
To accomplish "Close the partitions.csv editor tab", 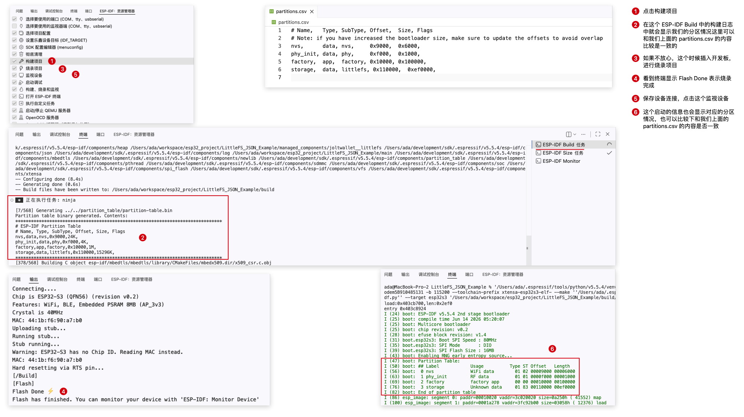I will coord(312,12).
